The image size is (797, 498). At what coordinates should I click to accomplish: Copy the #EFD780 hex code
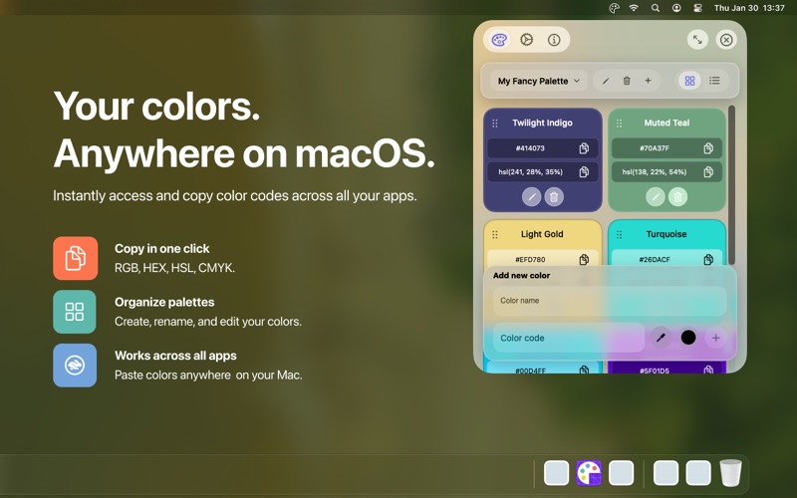click(584, 259)
